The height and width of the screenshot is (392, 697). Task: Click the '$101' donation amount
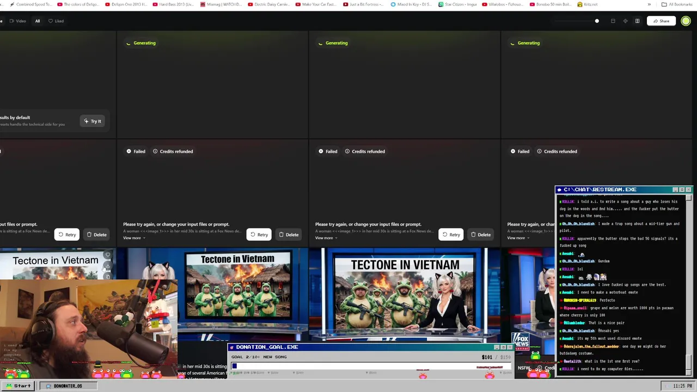[487, 357]
